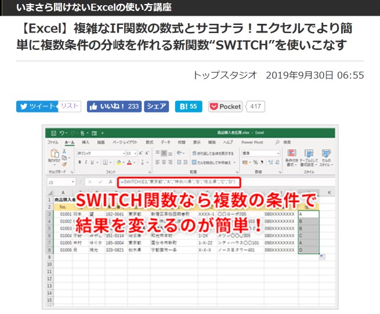Click the Hatena B! 55 bookmark button
This screenshot has width=380, height=314.
click(x=189, y=106)
